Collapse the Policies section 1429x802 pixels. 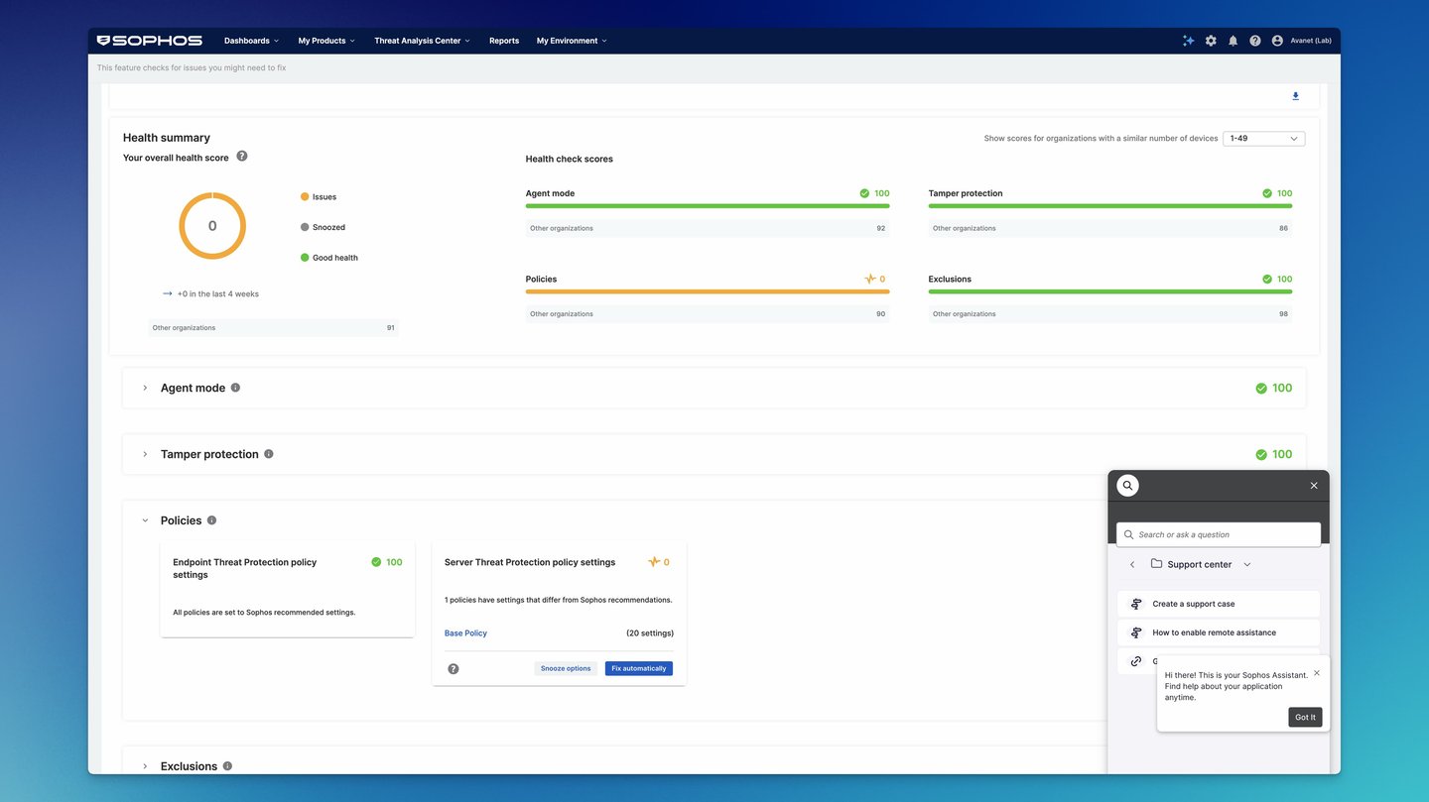point(145,520)
